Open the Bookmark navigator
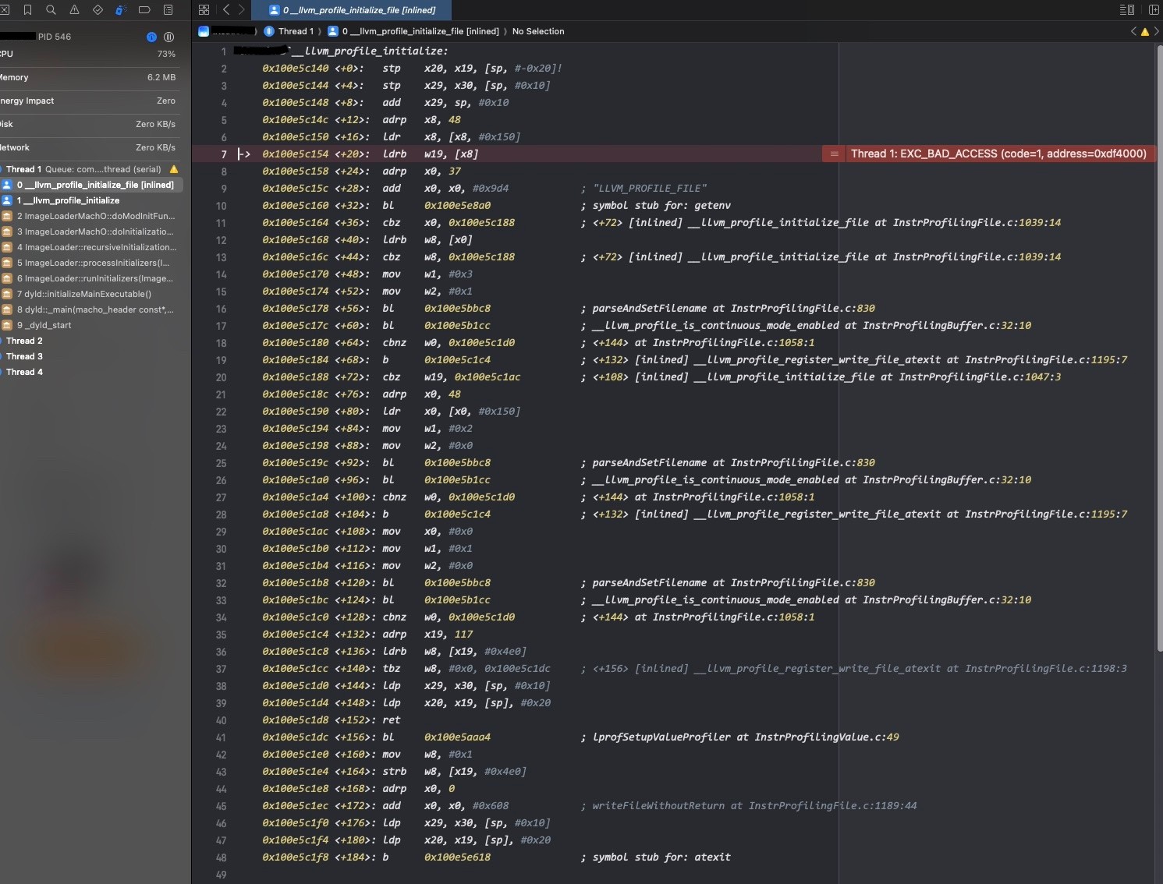 [x=27, y=10]
